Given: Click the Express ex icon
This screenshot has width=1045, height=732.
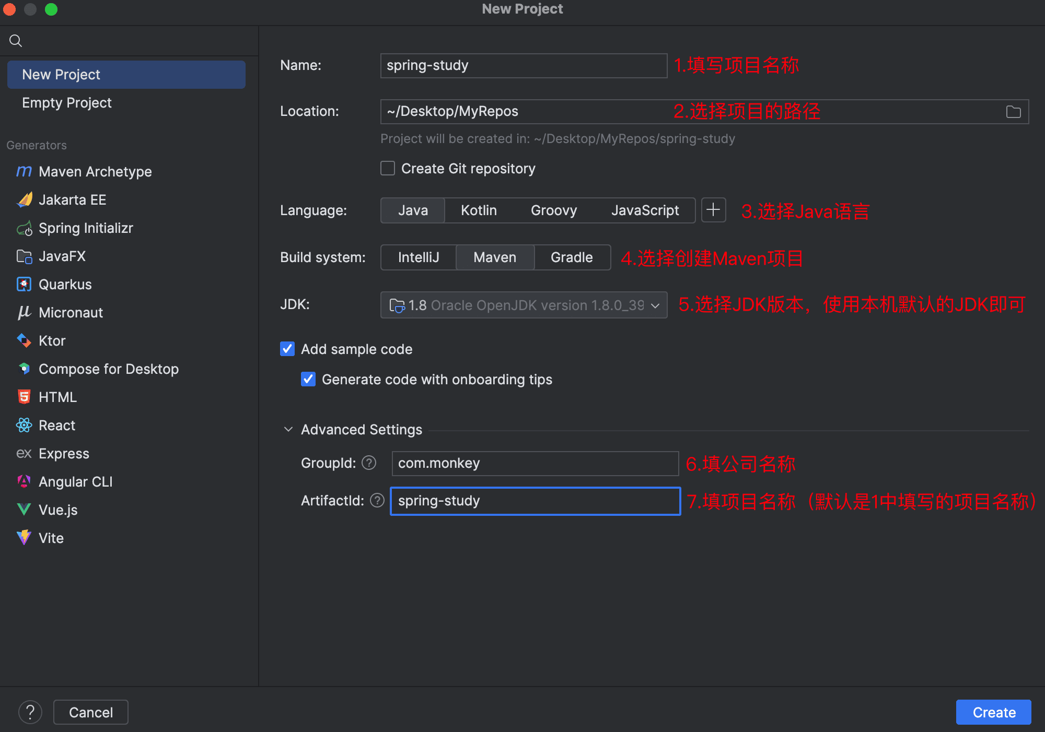Looking at the screenshot, I should (24, 453).
